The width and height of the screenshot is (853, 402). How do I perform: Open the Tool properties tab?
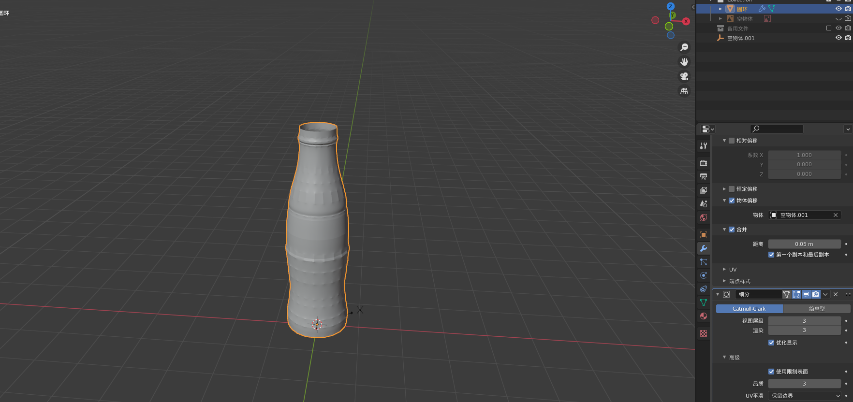[704, 146]
